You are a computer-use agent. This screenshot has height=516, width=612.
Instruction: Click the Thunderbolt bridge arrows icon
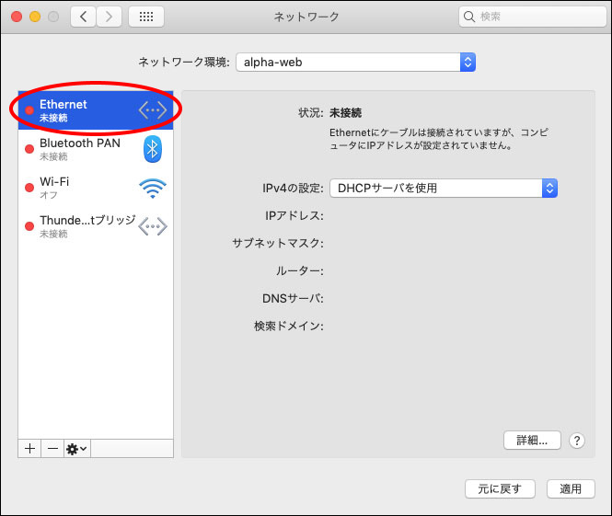153,226
